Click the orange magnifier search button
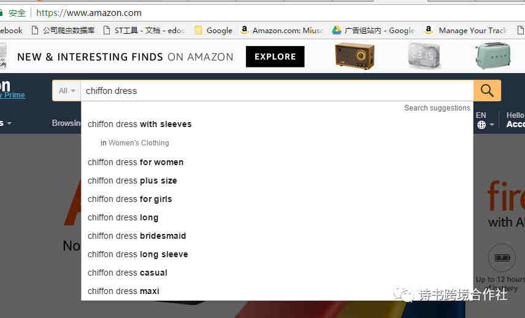The height and width of the screenshot is (318, 525). coord(487,90)
